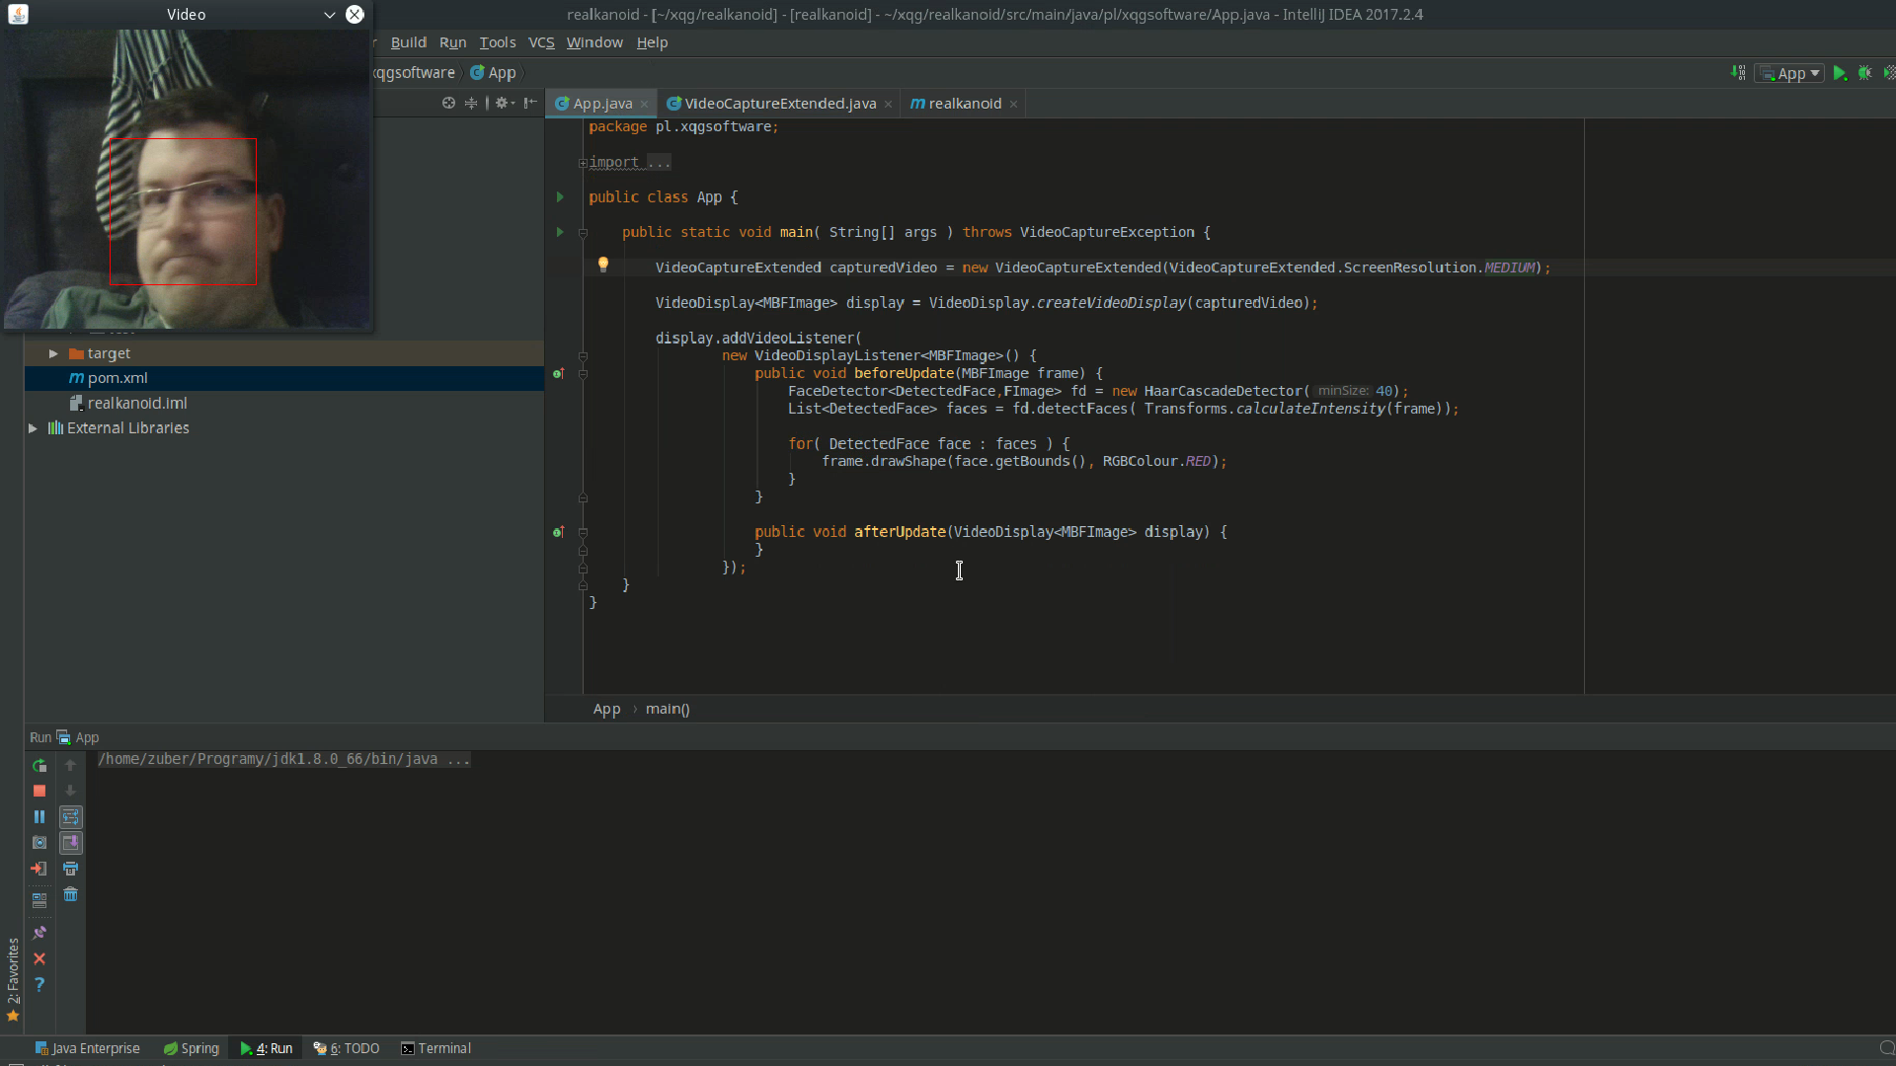Open the 6: TODO tool window
Viewport: 1896px width, 1066px height.
347,1048
